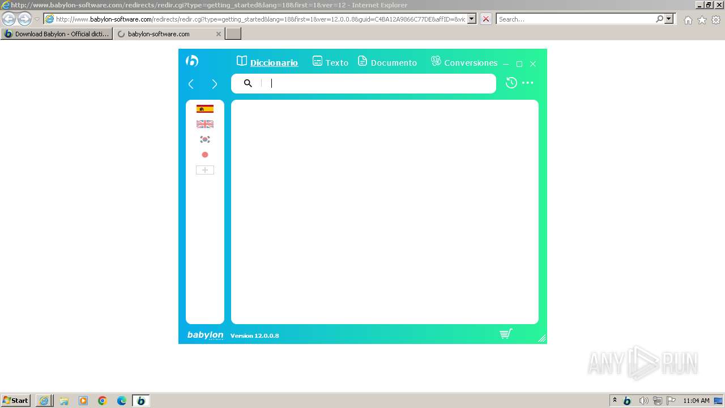Screen dimensions: 725x408
Task: Open a new browser tab
Action: pyautogui.click(x=233, y=34)
